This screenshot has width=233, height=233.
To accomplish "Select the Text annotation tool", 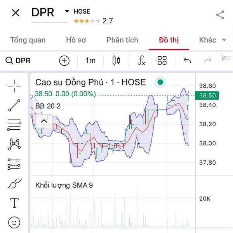I will (x=14, y=203).
